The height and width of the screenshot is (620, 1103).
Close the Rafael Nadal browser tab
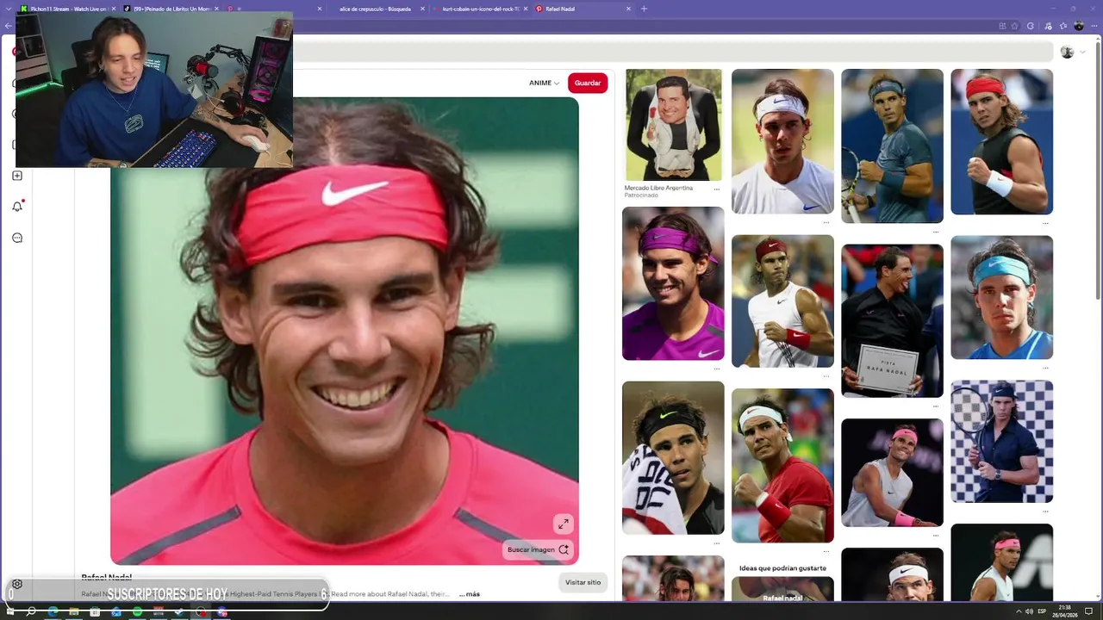pos(628,9)
